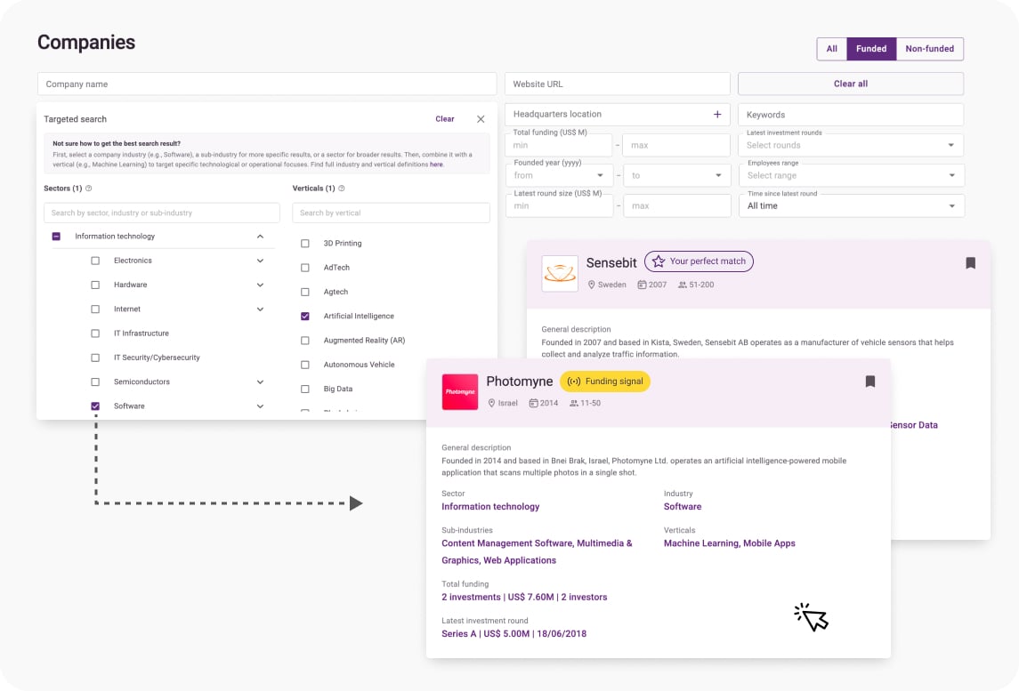The width and height of the screenshot is (1019, 691).
Task: Click the 51-200 employees icon on Sensebit
Action: [x=683, y=285]
